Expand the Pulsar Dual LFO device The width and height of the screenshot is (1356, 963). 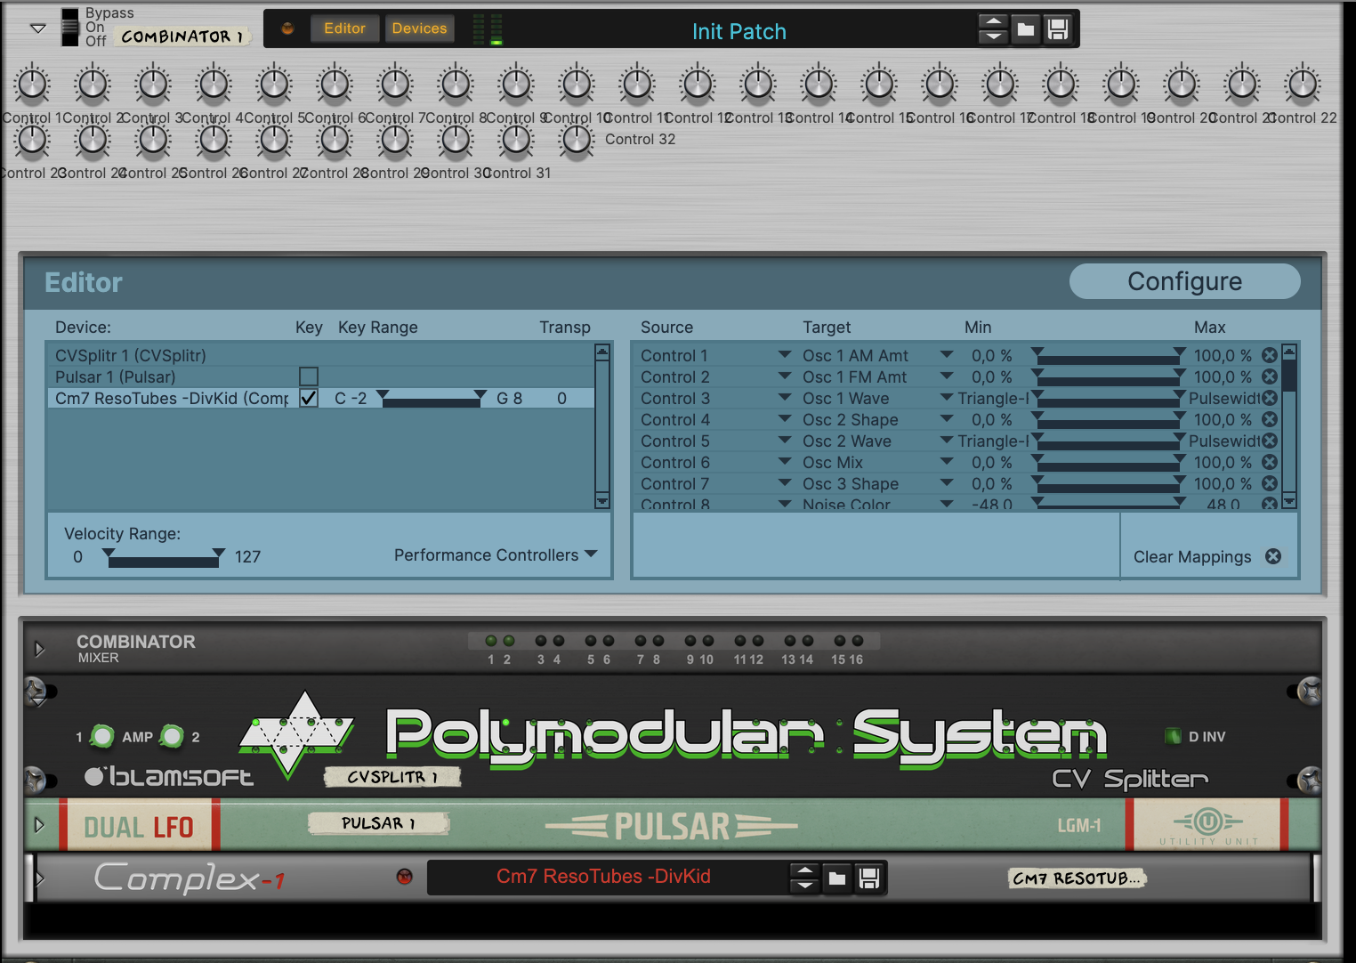pyautogui.click(x=39, y=825)
